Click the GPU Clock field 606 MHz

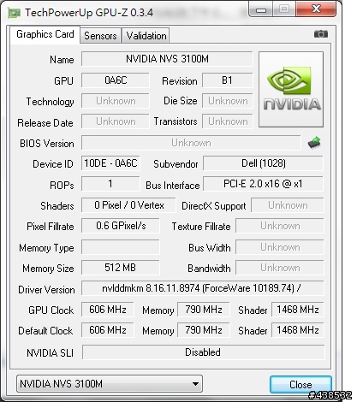pyautogui.click(x=108, y=310)
